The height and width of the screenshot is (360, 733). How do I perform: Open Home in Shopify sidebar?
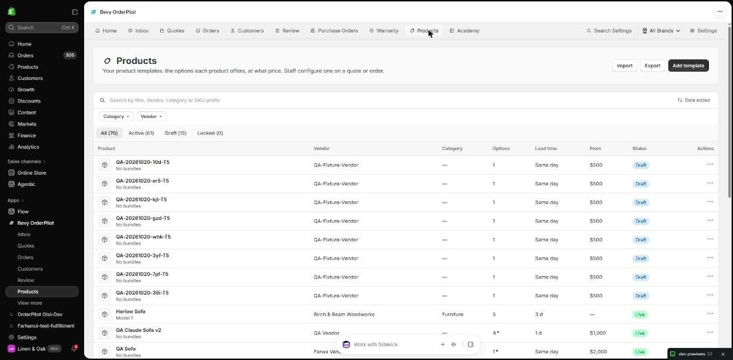[24, 44]
